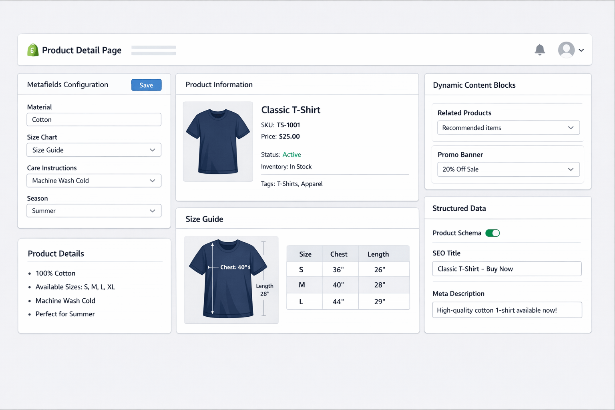This screenshot has width=615, height=410.
Task: Open the Size Chart dropdown
Action: click(x=94, y=150)
